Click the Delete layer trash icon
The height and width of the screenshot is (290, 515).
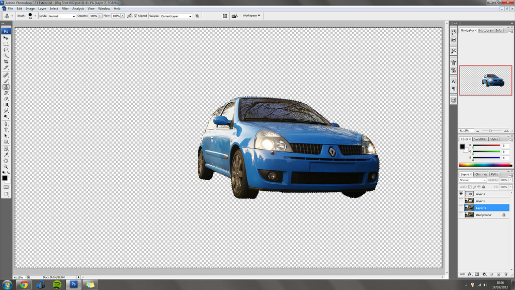coord(505,274)
